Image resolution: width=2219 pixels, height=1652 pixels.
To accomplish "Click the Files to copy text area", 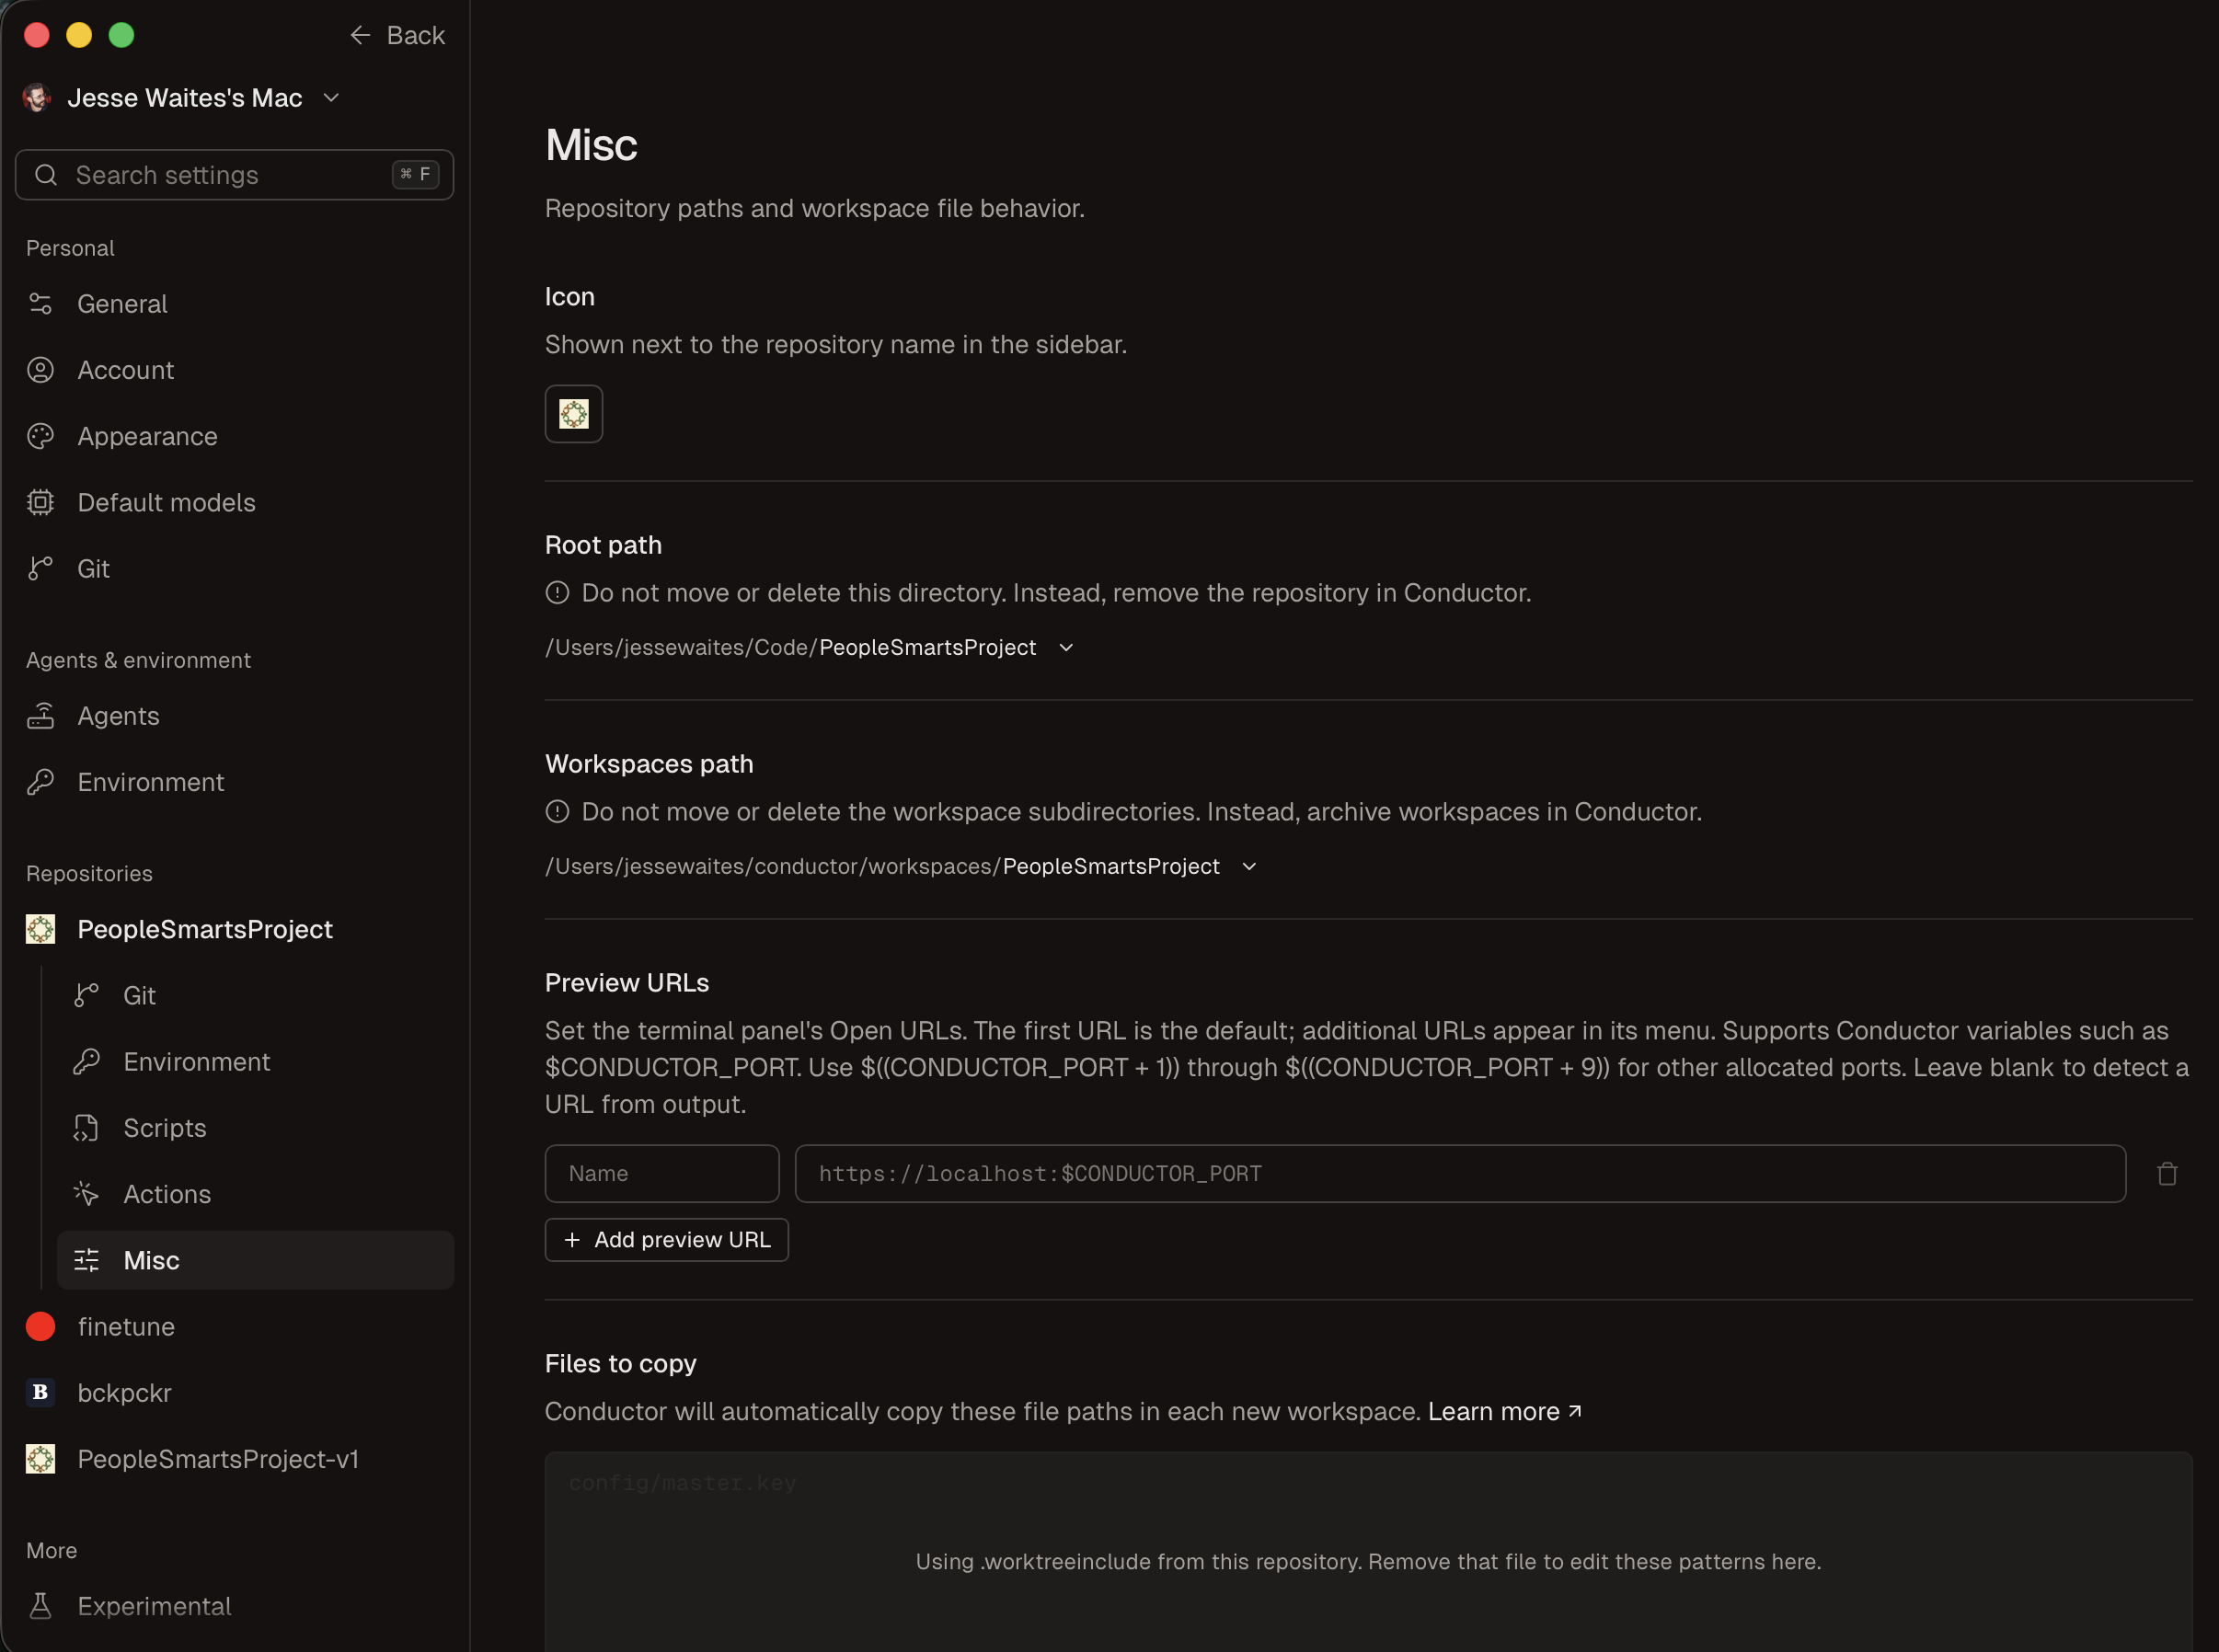I will coord(1368,1552).
